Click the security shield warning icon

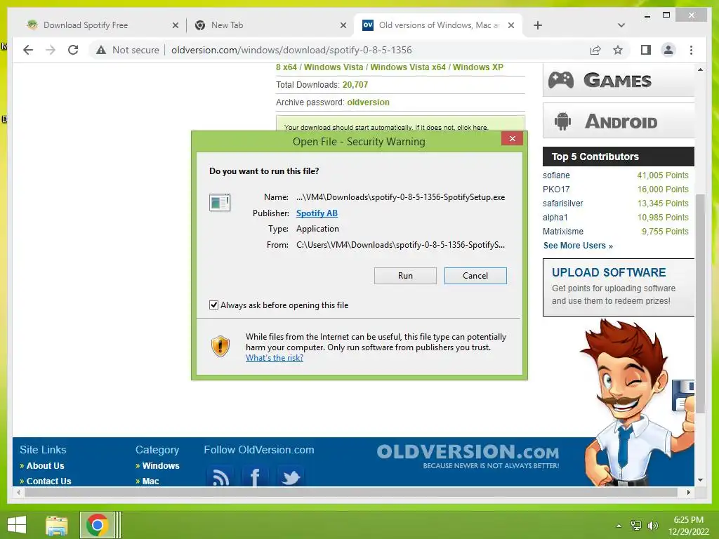click(x=220, y=346)
